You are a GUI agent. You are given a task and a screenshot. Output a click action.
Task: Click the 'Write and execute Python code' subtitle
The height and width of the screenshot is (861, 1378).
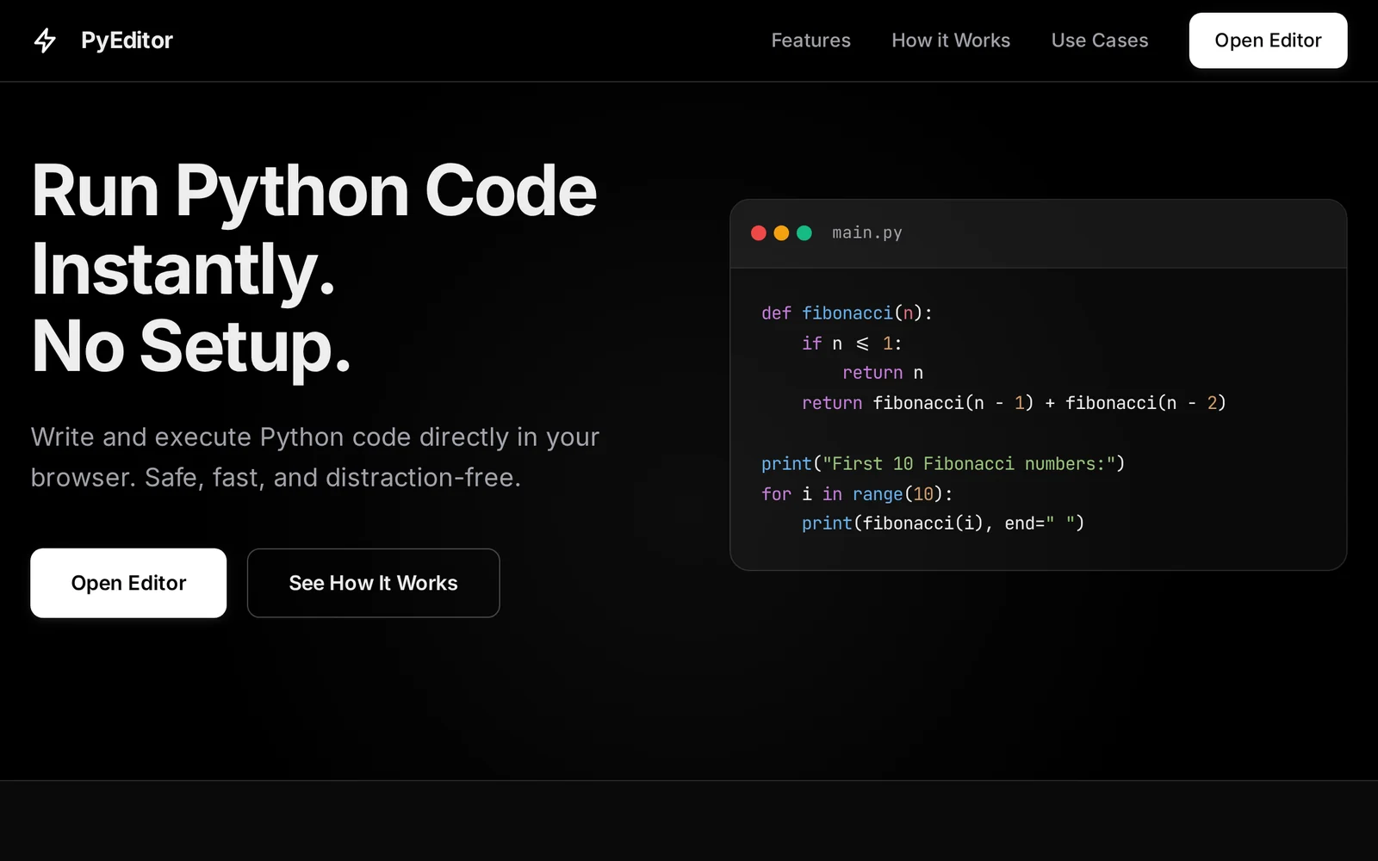point(315,457)
